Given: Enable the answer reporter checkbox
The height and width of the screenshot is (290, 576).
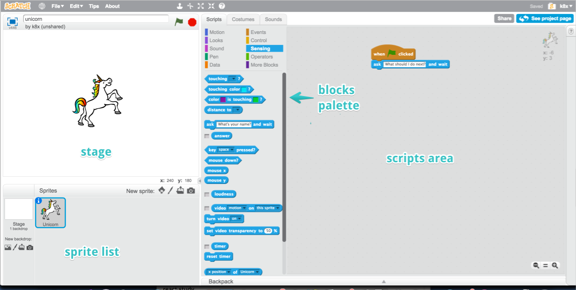Looking at the screenshot, I should (x=207, y=136).
